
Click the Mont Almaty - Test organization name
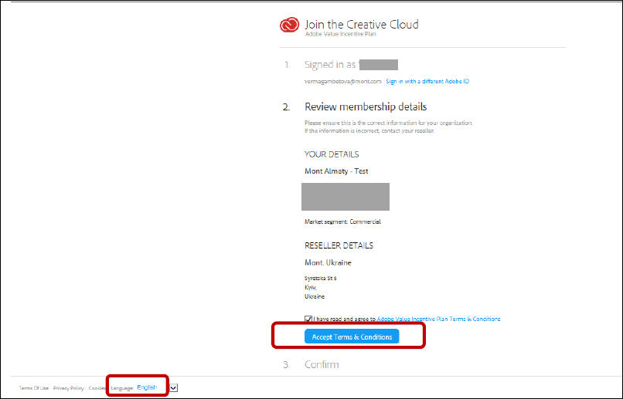pyautogui.click(x=336, y=171)
